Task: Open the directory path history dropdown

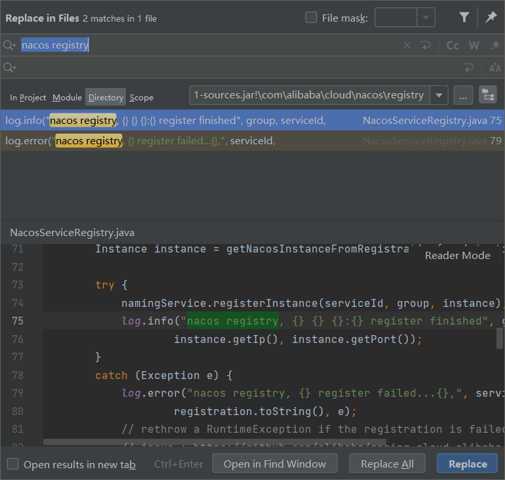Action: coord(439,95)
